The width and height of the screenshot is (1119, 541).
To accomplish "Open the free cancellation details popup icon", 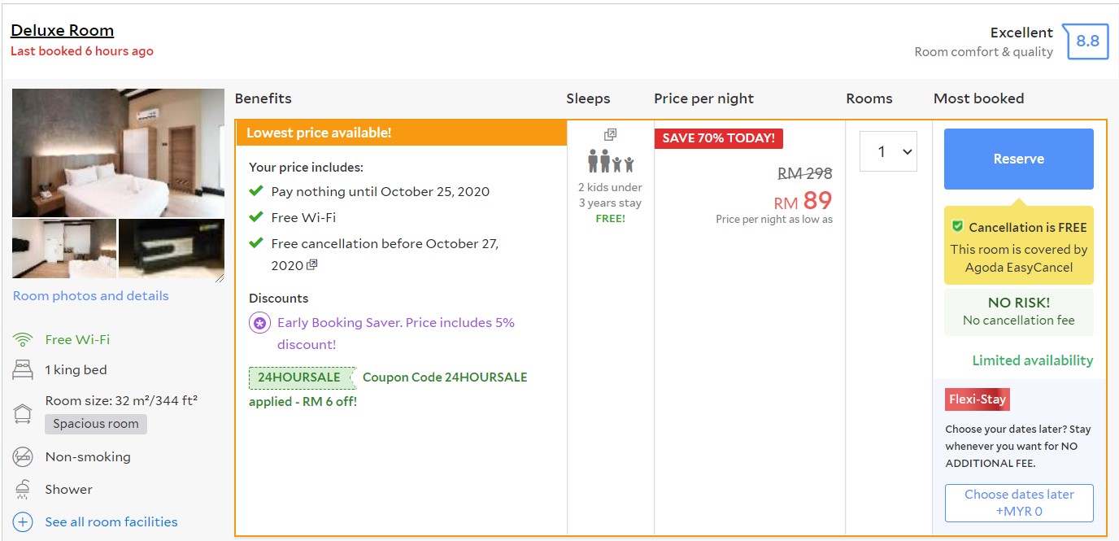I will tap(311, 265).
